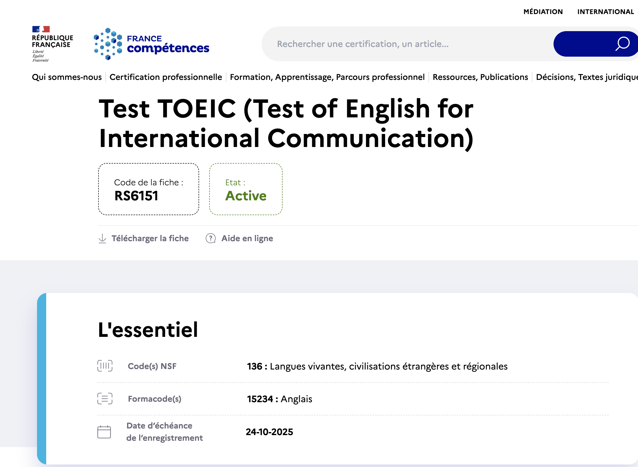This screenshot has height=467, width=638.
Task: Open the Qui sommes-nous menu
Action: click(x=67, y=77)
